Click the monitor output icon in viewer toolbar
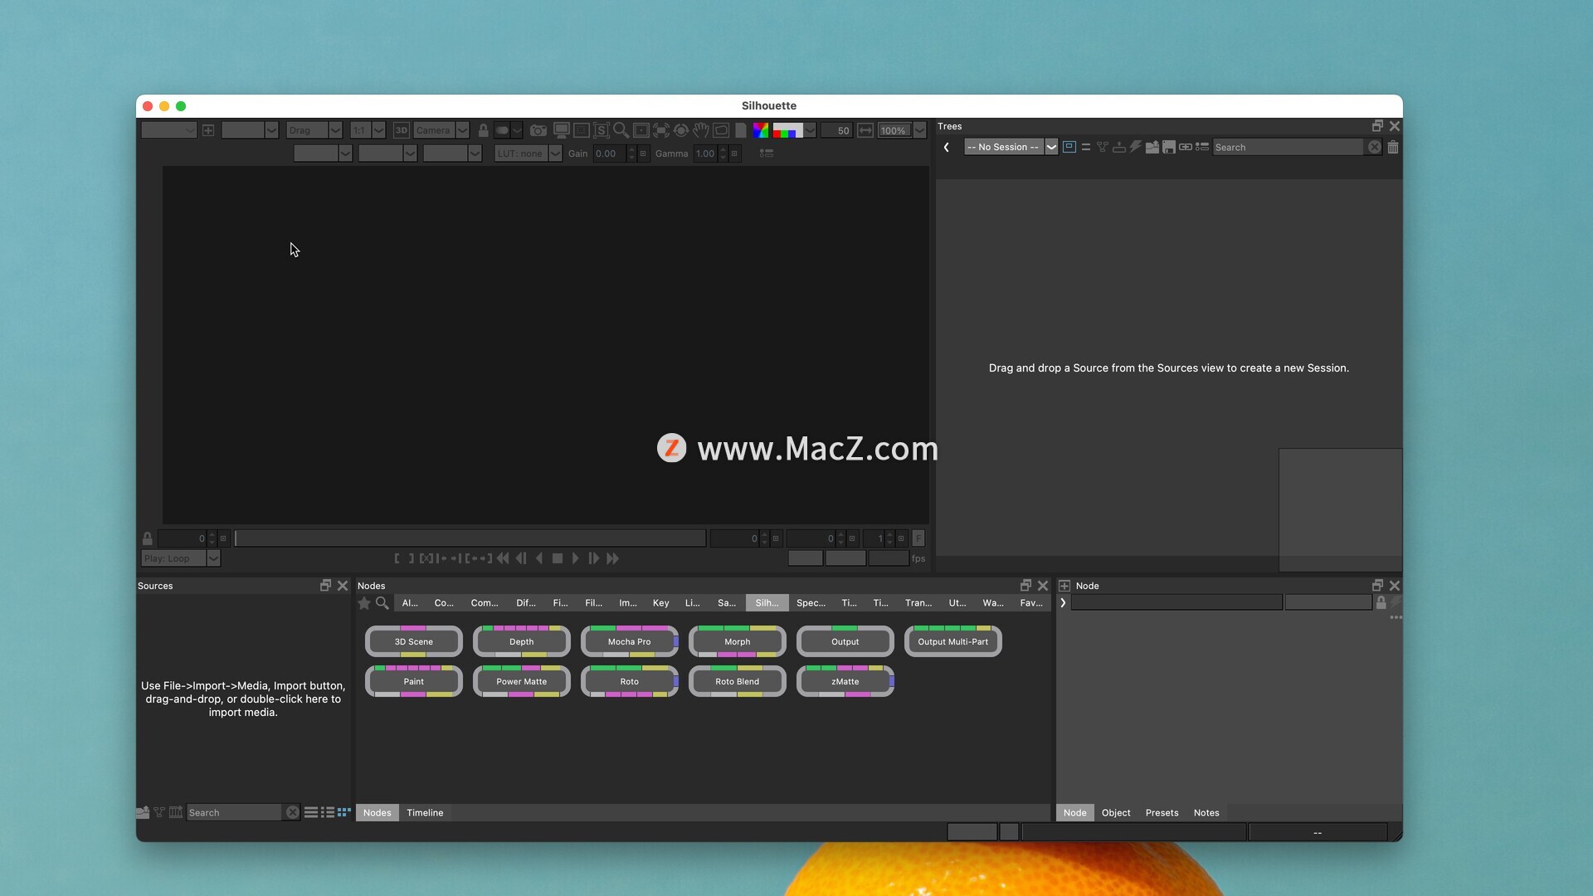Viewport: 1593px width, 896px height. pos(561,130)
